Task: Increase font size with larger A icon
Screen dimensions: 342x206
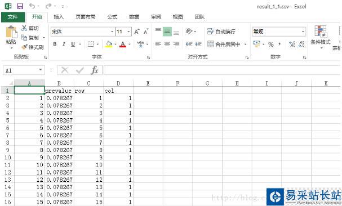Action: 137,32
